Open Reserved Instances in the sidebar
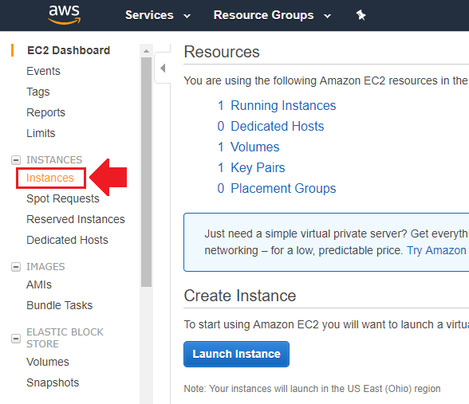Image resolution: width=469 pixels, height=404 pixels. 76,219
